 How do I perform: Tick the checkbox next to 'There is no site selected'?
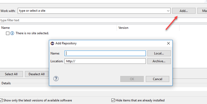[8, 33]
